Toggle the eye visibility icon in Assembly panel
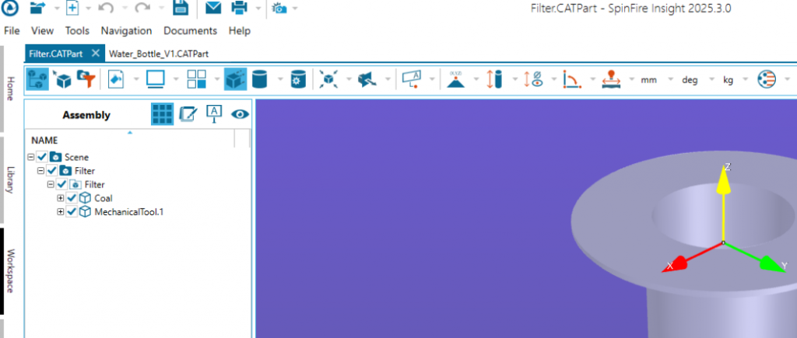797x338 pixels. tap(241, 114)
